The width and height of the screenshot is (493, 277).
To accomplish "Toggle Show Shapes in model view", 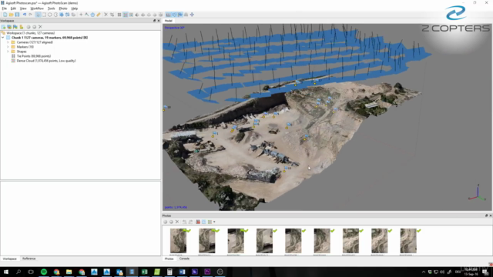I will pyautogui.click(x=174, y=15).
